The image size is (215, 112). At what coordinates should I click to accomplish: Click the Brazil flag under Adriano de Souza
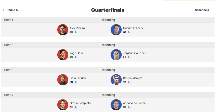(125, 107)
